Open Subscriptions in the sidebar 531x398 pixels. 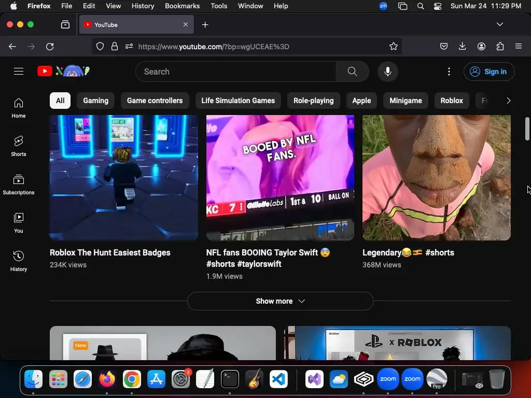pyautogui.click(x=19, y=184)
